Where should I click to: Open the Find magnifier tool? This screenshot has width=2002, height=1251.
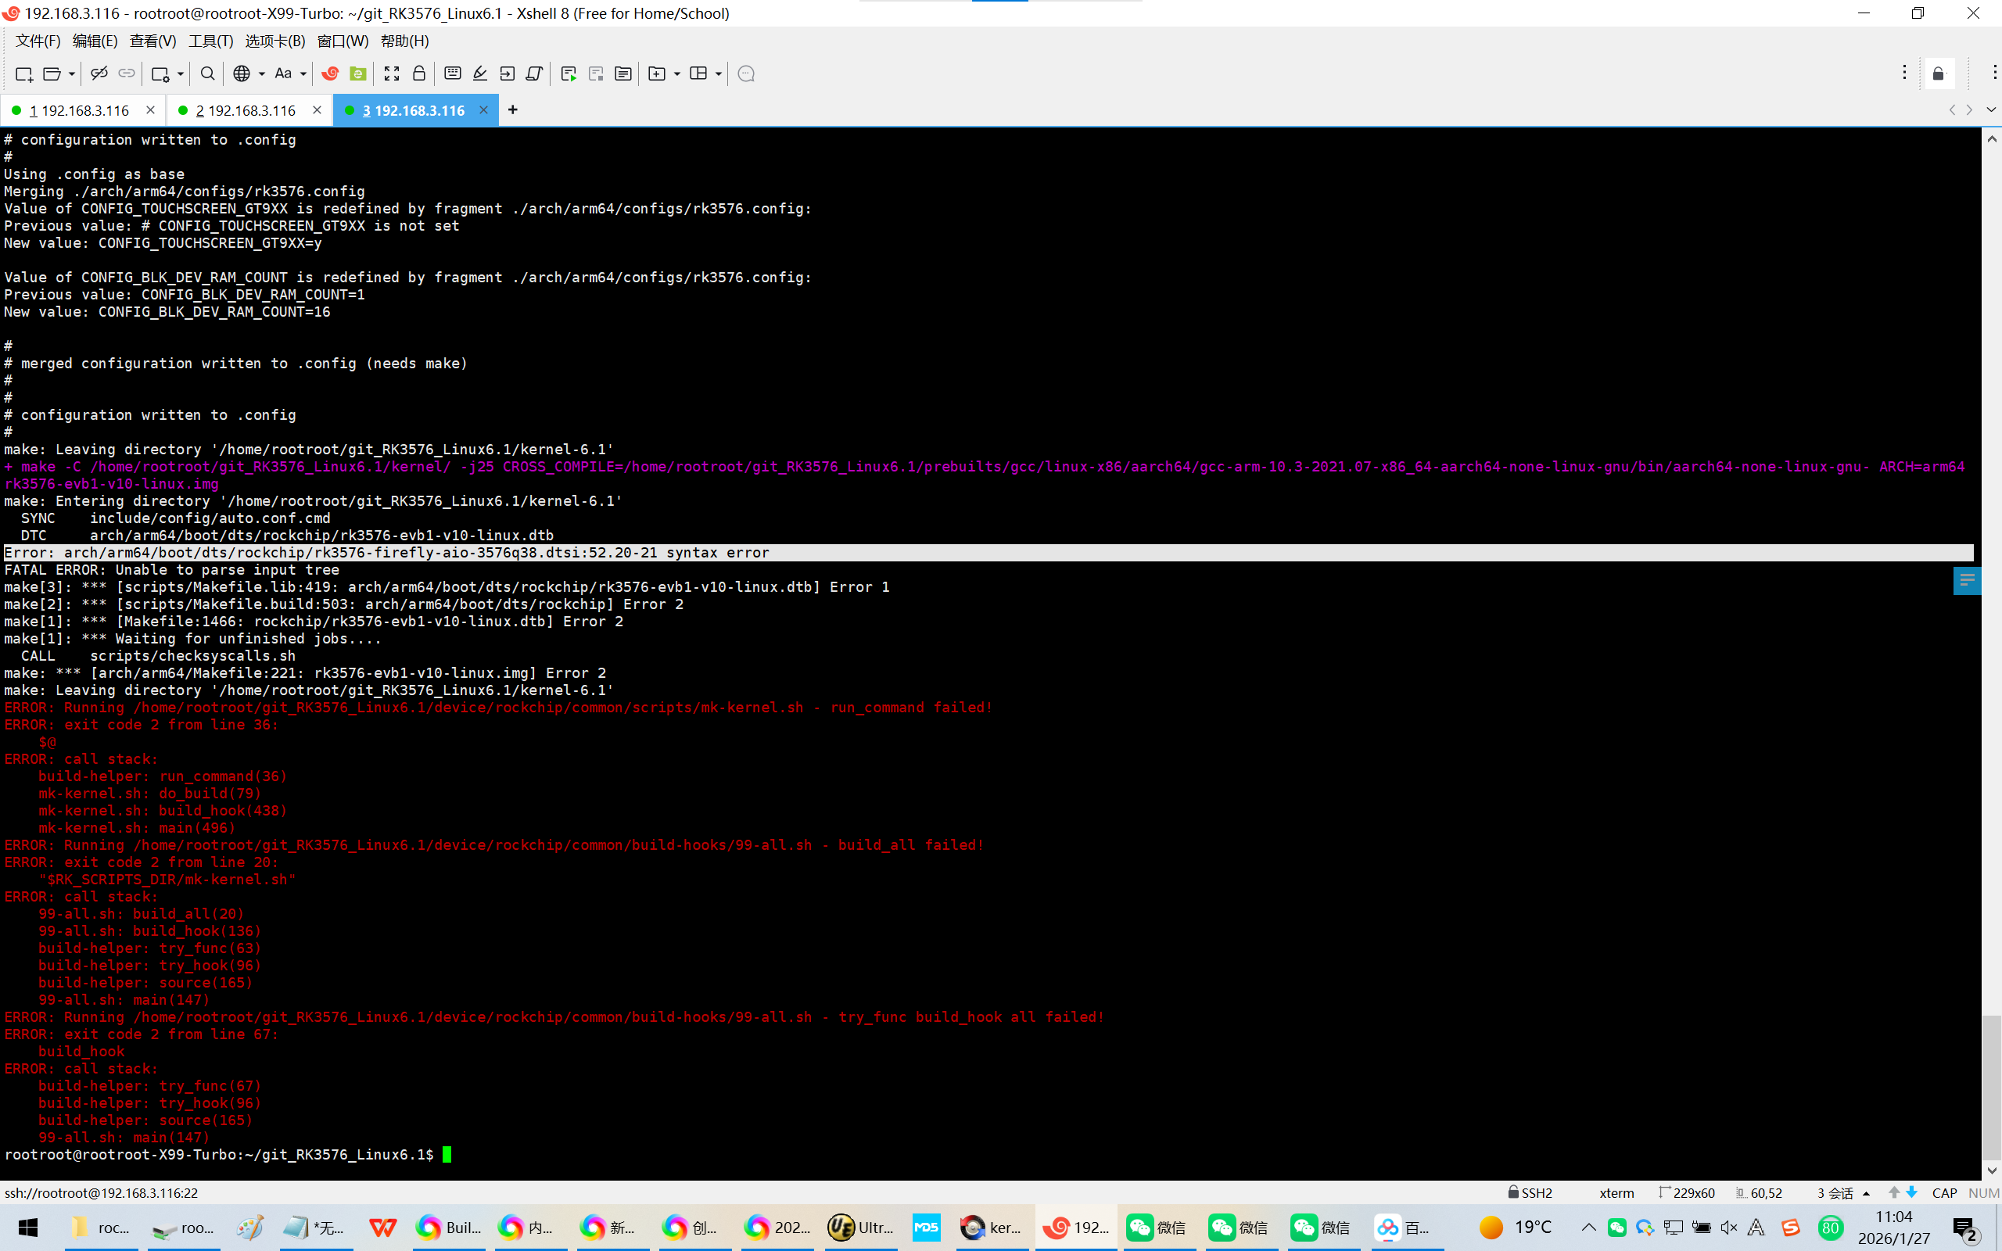(x=208, y=73)
